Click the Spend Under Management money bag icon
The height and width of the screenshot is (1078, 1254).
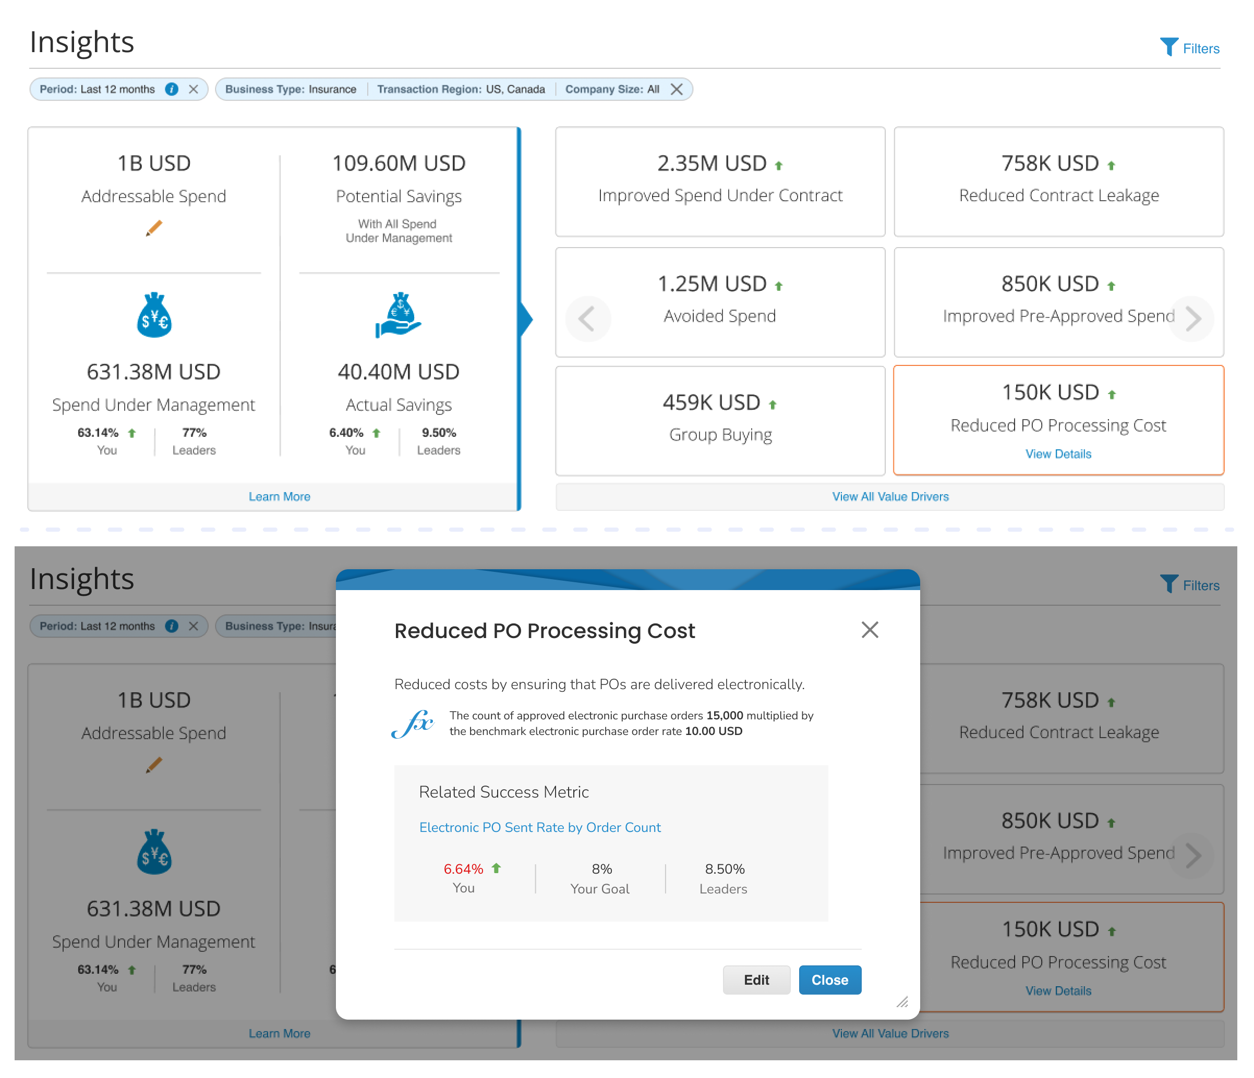point(154,315)
